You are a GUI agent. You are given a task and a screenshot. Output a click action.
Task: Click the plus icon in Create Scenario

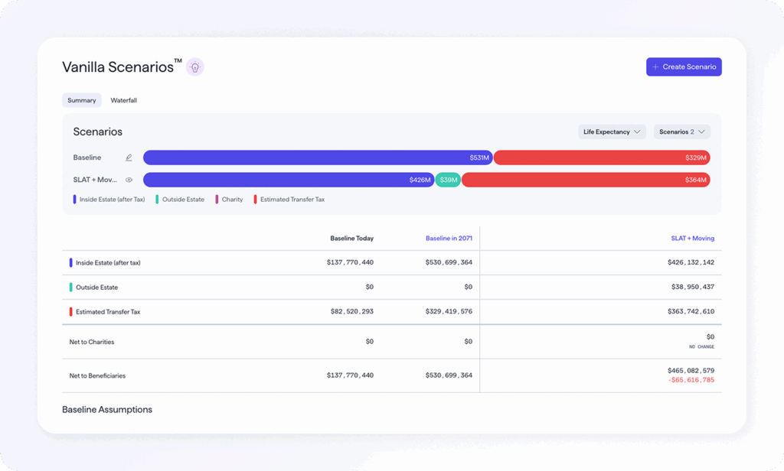pyautogui.click(x=655, y=67)
